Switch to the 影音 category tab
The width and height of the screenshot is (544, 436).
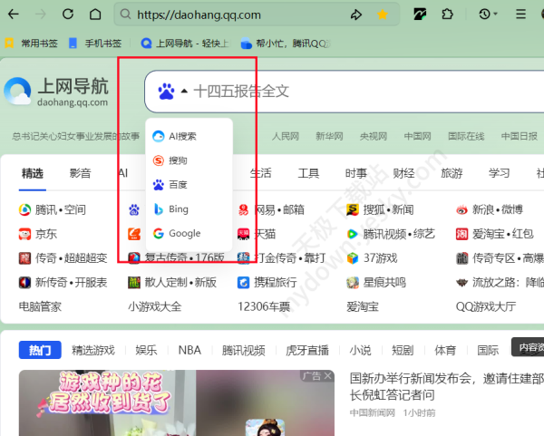tap(80, 173)
